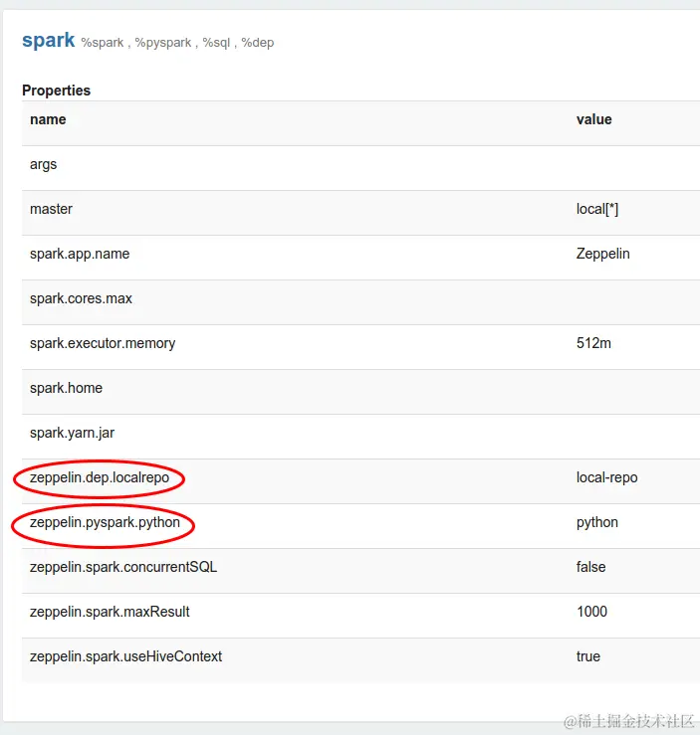Select the zeppelin.spark.maxResult property
Screen dimensions: 700x735
(x=110, y=612)
